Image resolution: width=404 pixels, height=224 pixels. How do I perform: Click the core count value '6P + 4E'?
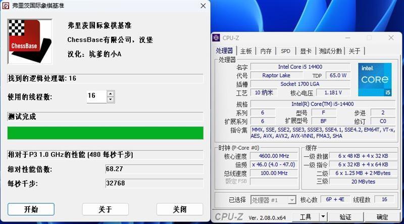tap(335, 199)
